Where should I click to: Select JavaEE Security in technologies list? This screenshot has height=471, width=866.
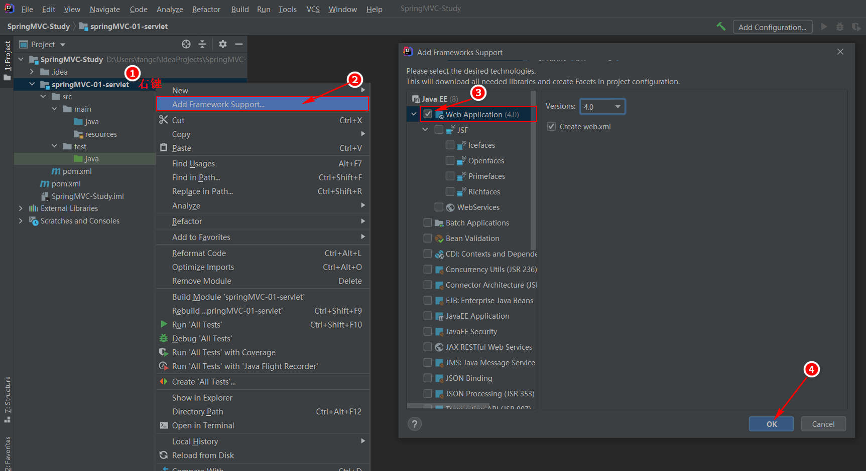pyautogui.click(x=471, y=332)
